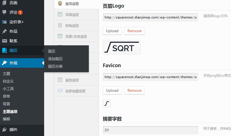Screen dimensions: 231x136
Task: Click Remove button under 页眉Logo
Action: pyautogui.click(x=134, y=31)
